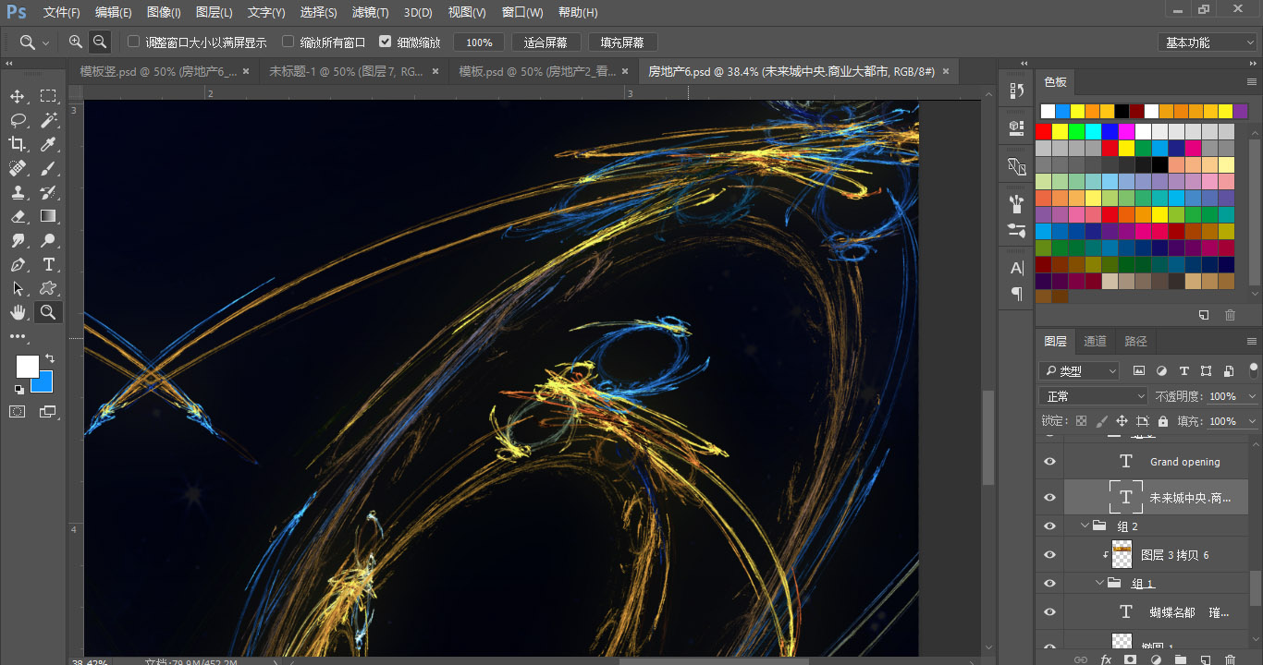Select the Magic Wand tool
This screenshot has height=665, width=1263.
[x=48, y=120]
